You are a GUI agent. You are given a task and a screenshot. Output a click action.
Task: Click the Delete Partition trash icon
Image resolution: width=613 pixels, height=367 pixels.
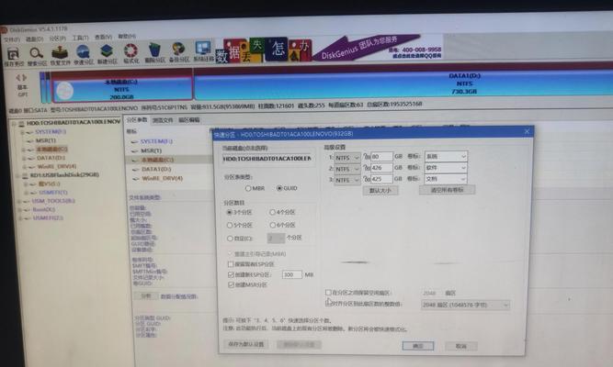[154, 50]
